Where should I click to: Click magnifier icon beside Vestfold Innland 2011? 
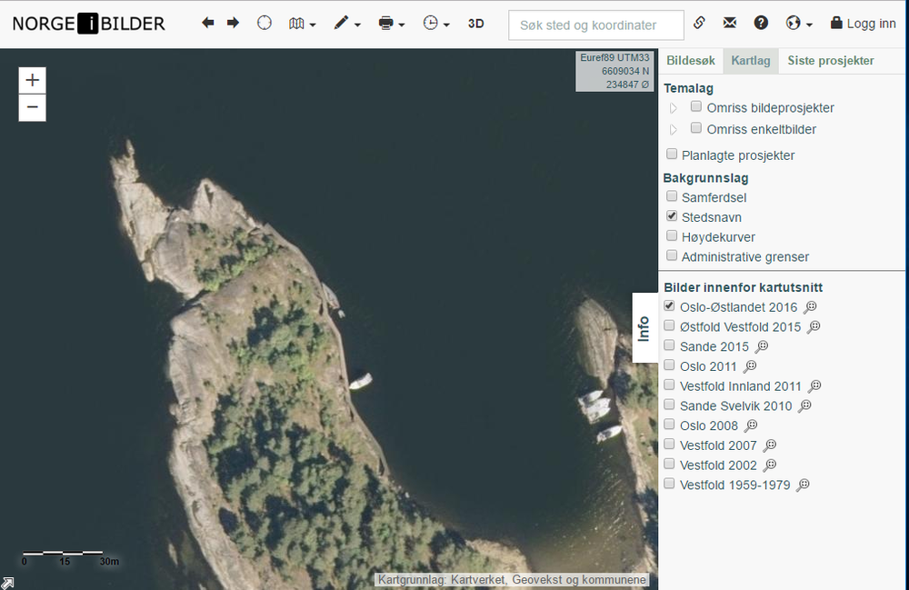coord(814,386)
